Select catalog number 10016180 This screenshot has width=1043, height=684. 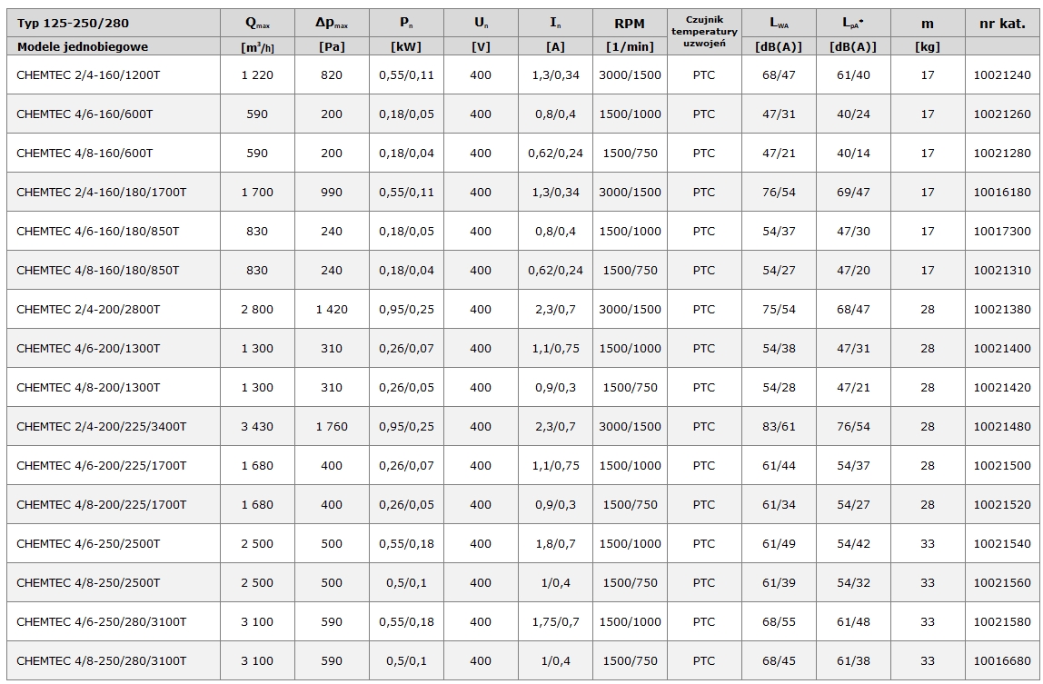(x=1001, y=193)
